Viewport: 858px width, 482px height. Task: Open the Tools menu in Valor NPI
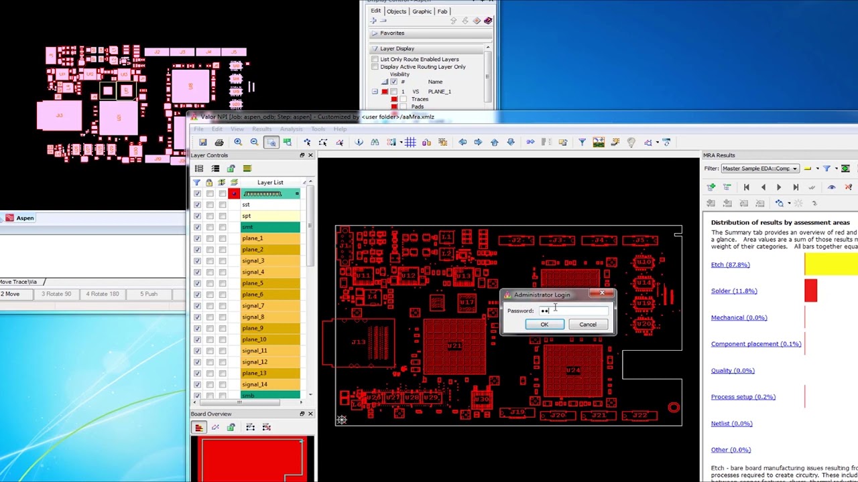(318, 129)
